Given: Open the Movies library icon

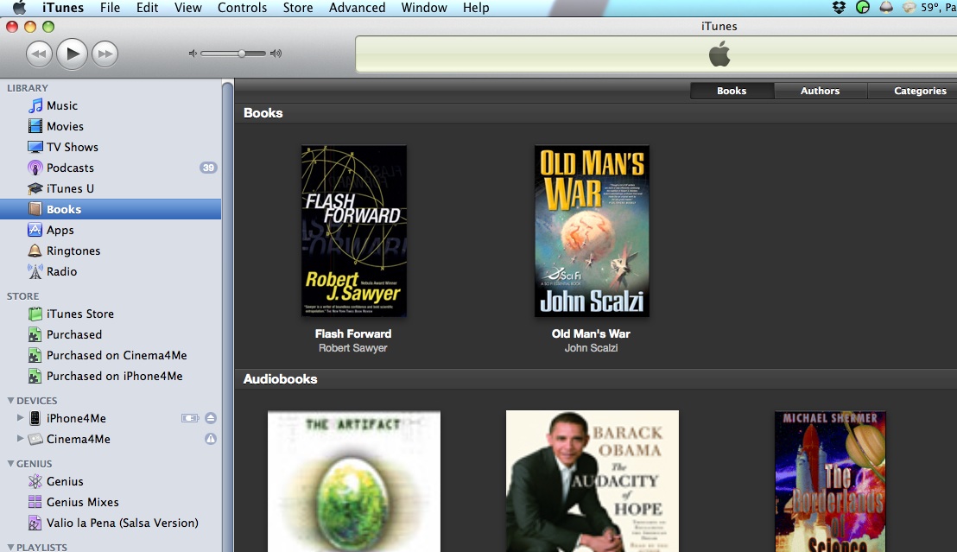Looking at the screenshot, I should 35,126.
